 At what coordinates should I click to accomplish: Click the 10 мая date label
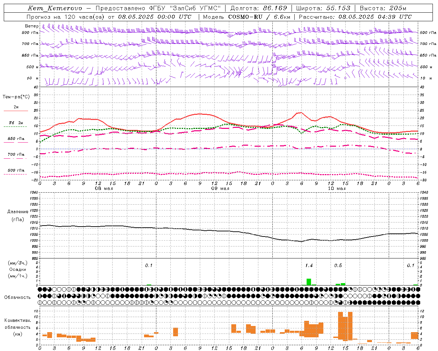pyautogui.click(x=337, y=189)
